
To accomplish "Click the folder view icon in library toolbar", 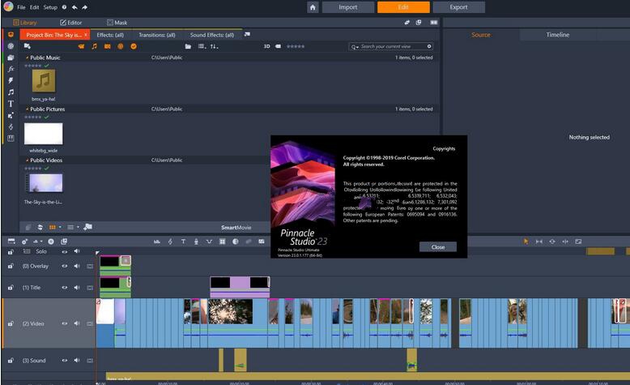I will pos(188,46).
